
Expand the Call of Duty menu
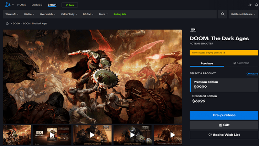(69, 14)
